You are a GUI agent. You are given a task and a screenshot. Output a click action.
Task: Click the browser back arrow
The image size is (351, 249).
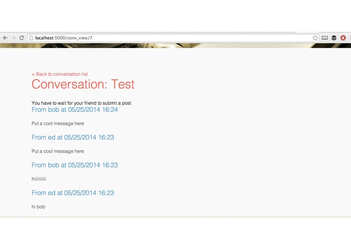pyautogui.click(x=5, y=38)
